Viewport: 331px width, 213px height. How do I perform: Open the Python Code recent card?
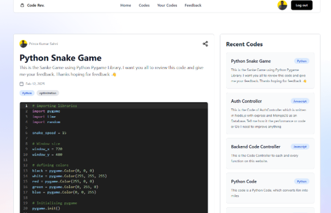(270, 188)
